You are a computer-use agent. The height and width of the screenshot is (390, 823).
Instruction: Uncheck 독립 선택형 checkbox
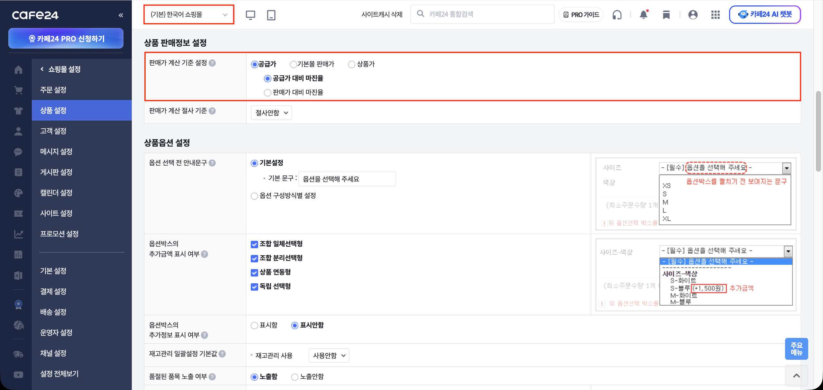click(x=254, y=287)
